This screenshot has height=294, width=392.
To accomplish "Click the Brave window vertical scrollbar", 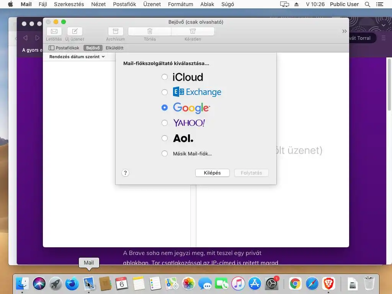I will pos(389,85).
